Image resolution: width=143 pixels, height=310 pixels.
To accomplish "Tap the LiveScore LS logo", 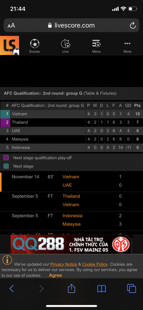I will coord(9,45).
